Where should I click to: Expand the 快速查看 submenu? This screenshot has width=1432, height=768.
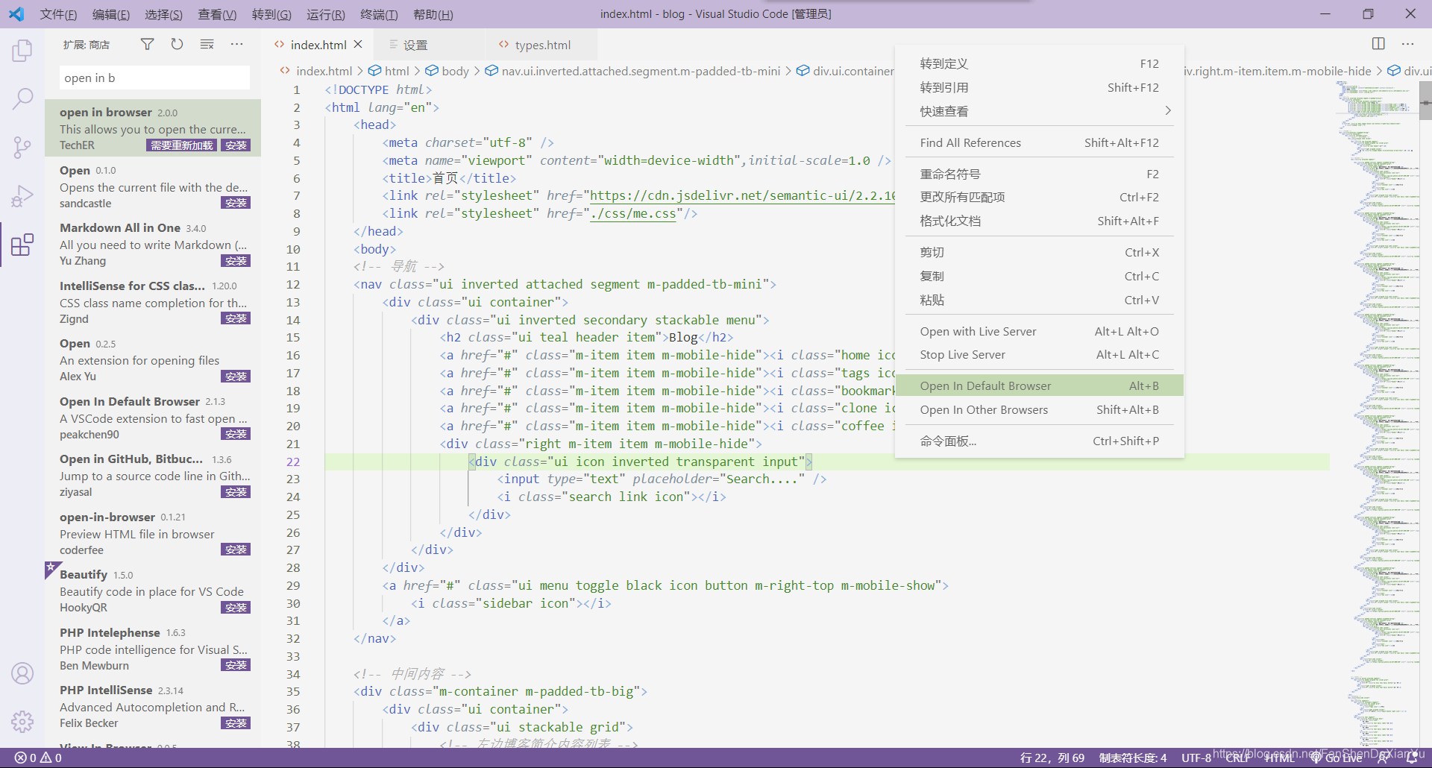(x=1039, y=112)
